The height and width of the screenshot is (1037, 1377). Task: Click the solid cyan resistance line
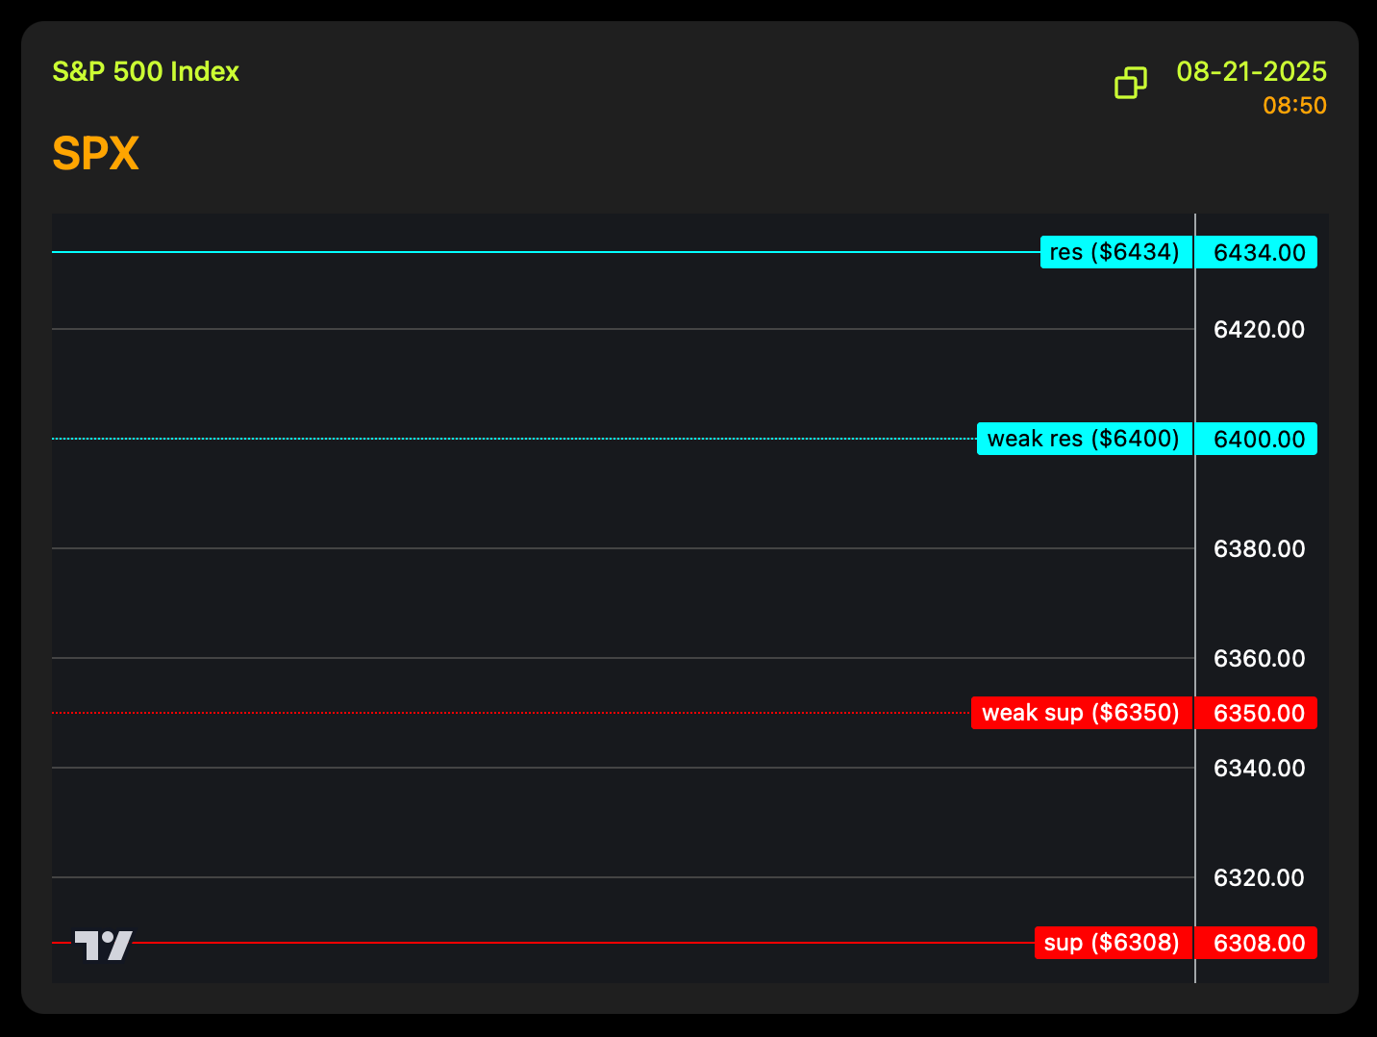coord(546,252)
